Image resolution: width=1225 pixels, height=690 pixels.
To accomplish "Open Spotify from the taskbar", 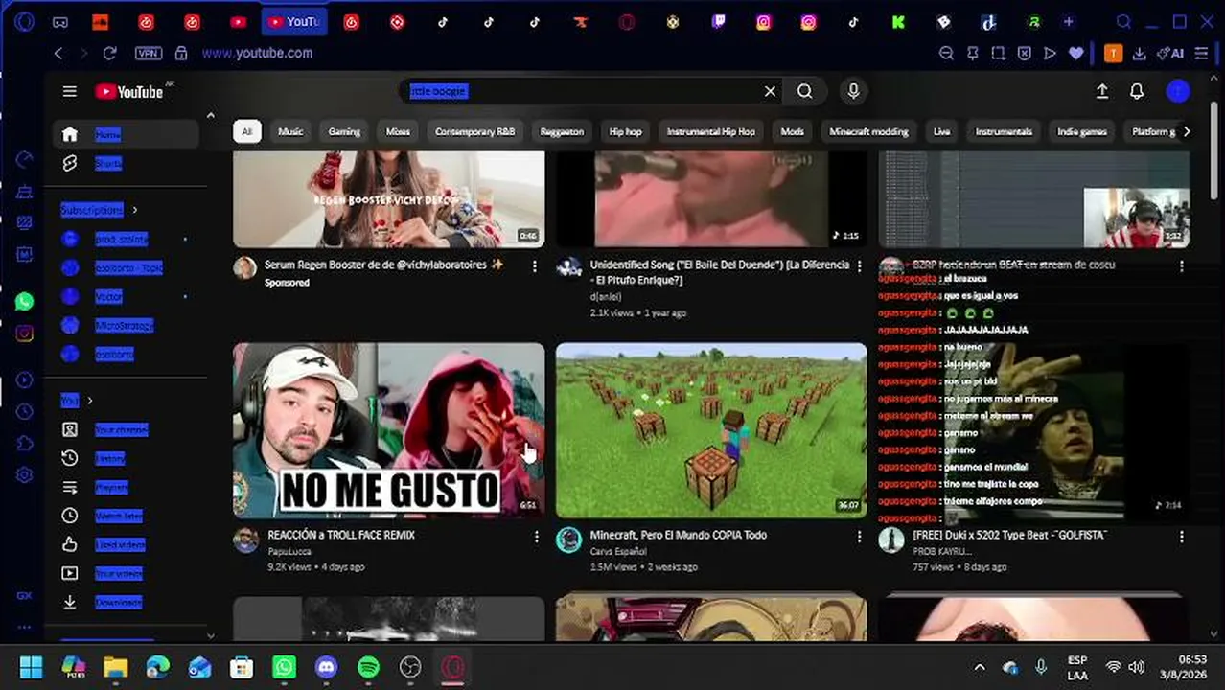I will pos(368,667).
